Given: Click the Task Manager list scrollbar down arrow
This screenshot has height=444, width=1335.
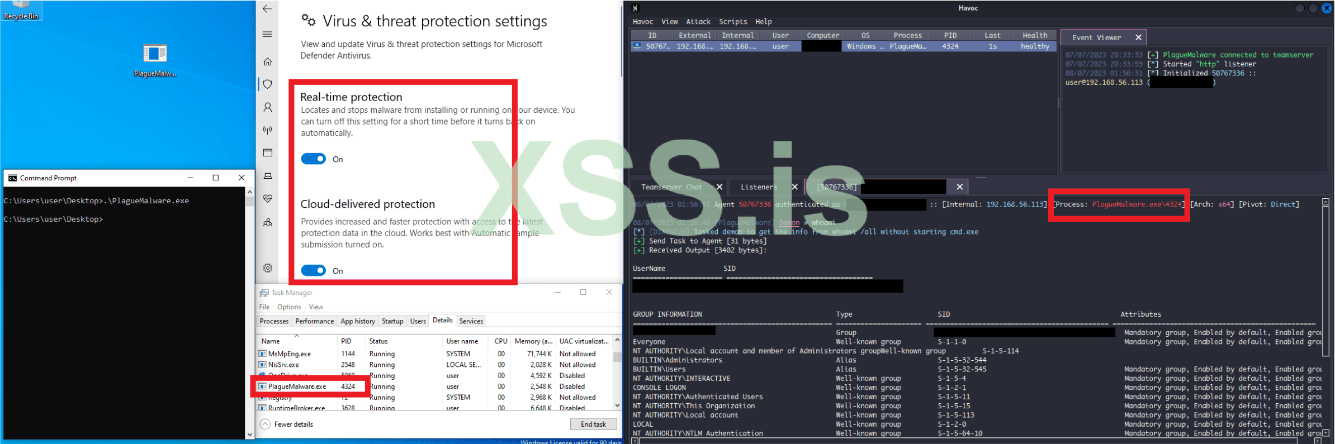Looking at the screenshot, I should 617,405.
